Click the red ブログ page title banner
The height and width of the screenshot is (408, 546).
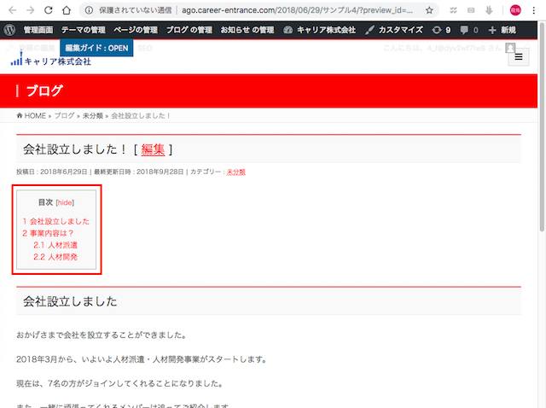point(269,90)
